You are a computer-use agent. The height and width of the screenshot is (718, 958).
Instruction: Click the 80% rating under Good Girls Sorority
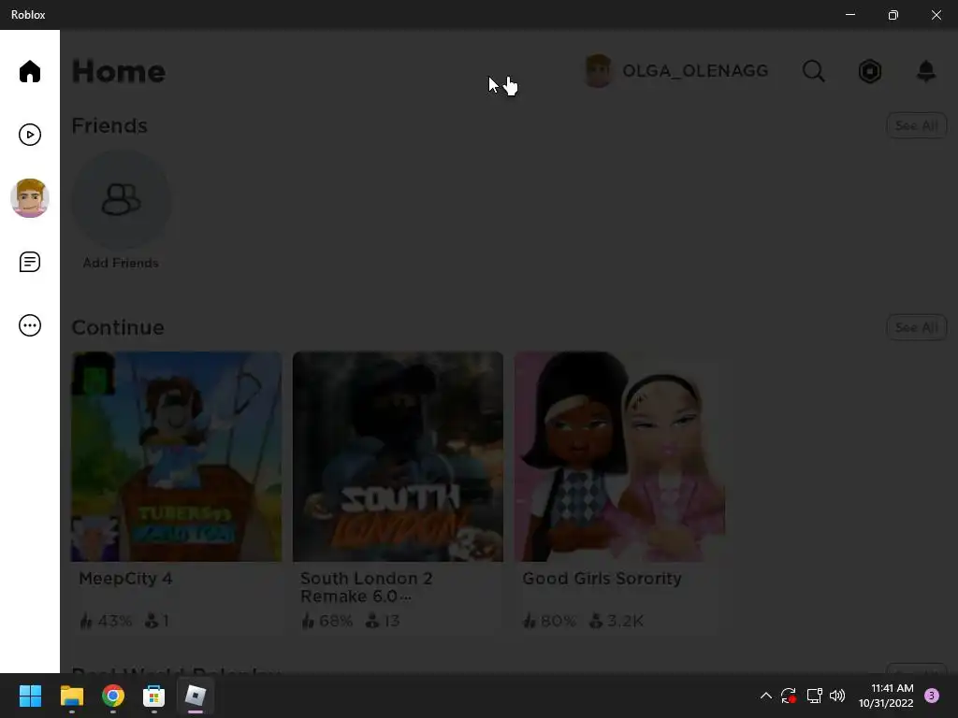coord(549,621)
